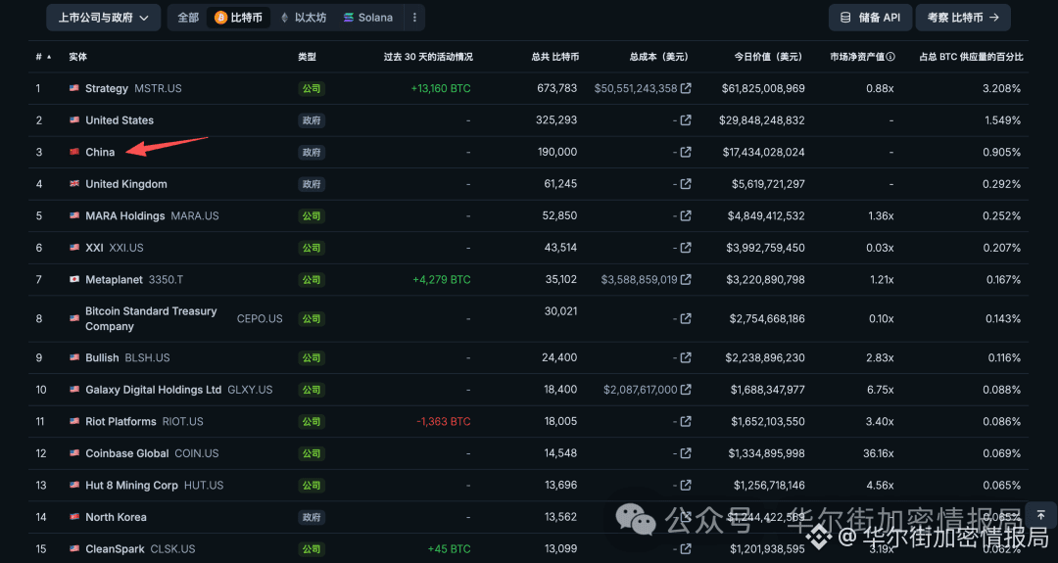The height and width of the screenshot is (563, 1058).
Task: Open United States external link icon
Action: click(686, 120)
